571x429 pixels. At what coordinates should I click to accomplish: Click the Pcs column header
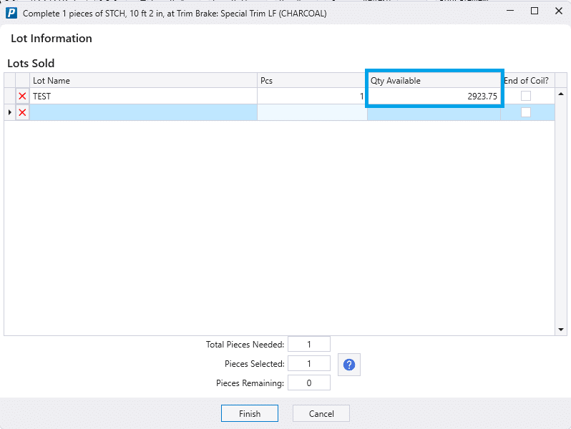click(x=312, y=81)
